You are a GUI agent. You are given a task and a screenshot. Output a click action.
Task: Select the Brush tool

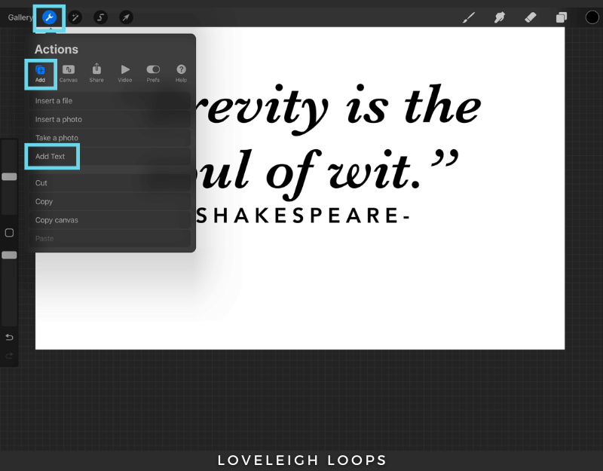tap(468, 17)
